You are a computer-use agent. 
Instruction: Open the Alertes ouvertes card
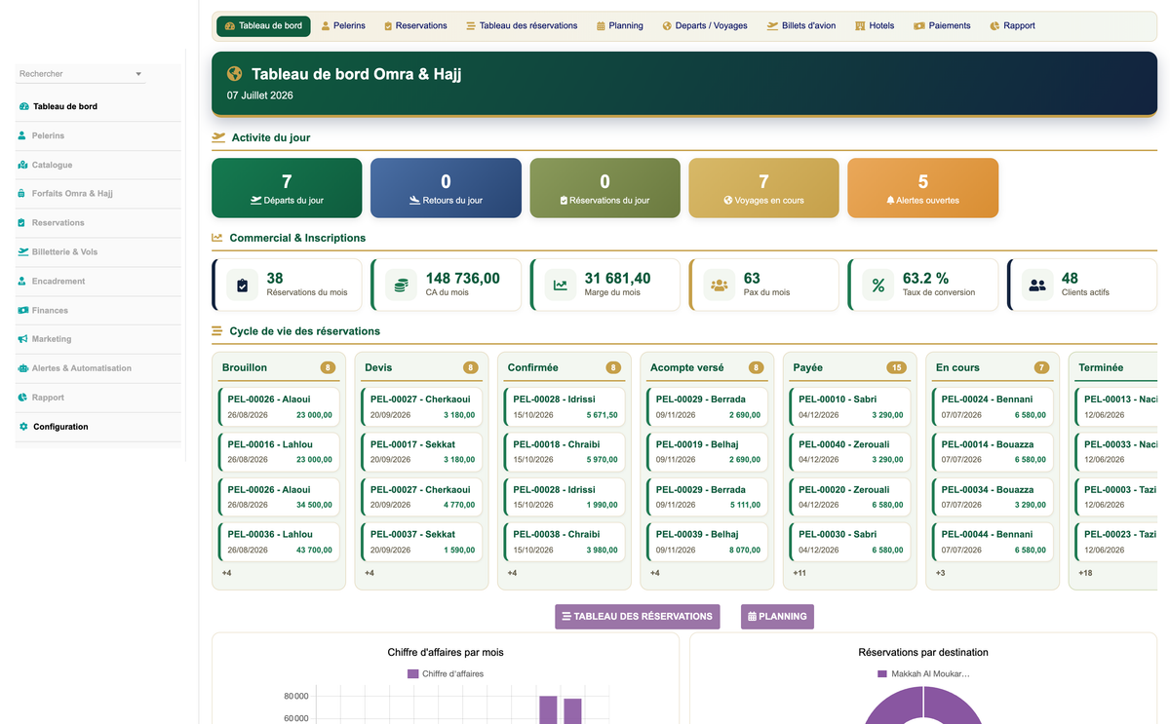(923, 188)
